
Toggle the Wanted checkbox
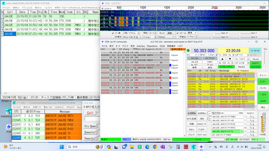click(x=237, y=67)
